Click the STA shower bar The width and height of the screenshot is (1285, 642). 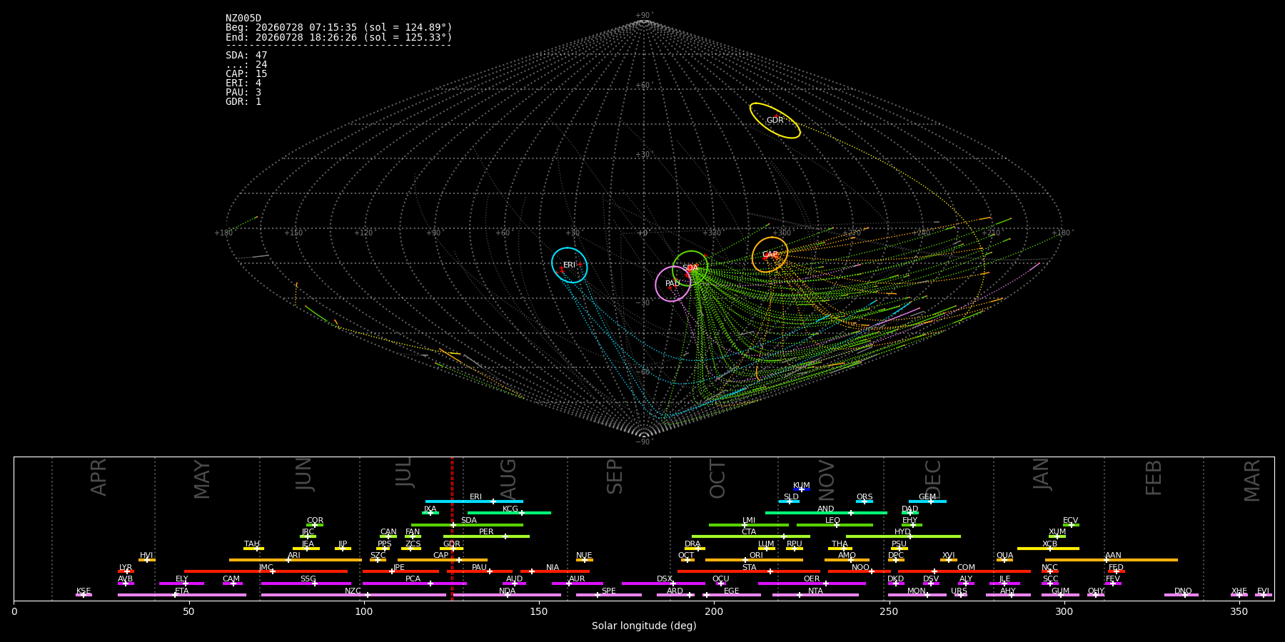749,571
